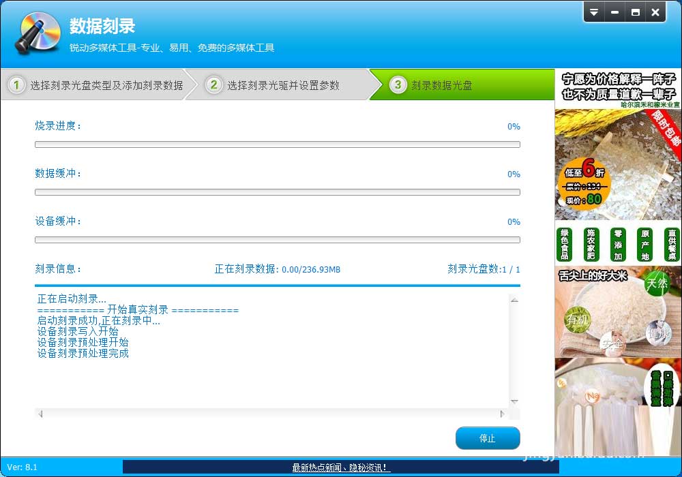The image size is (682, 477).
Task: Open the title bar drop-down arrow menu
Action: coord(593,12)
